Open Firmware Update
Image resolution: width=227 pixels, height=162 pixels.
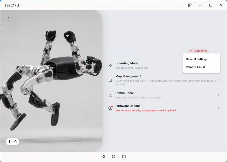click(164, 108)
